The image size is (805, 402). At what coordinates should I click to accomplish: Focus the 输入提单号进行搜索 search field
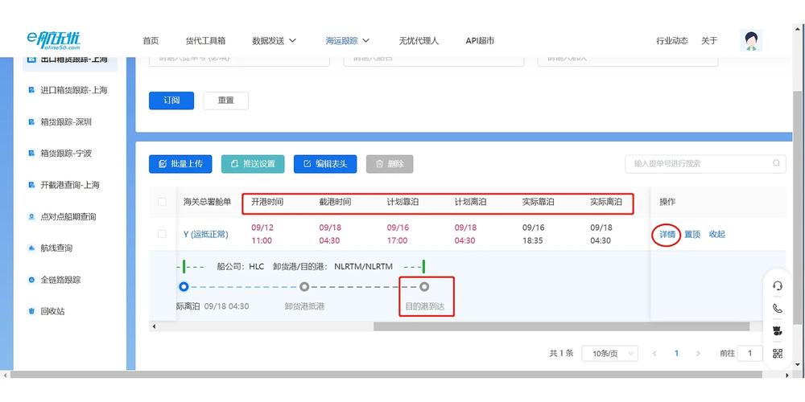coord(705,163)
